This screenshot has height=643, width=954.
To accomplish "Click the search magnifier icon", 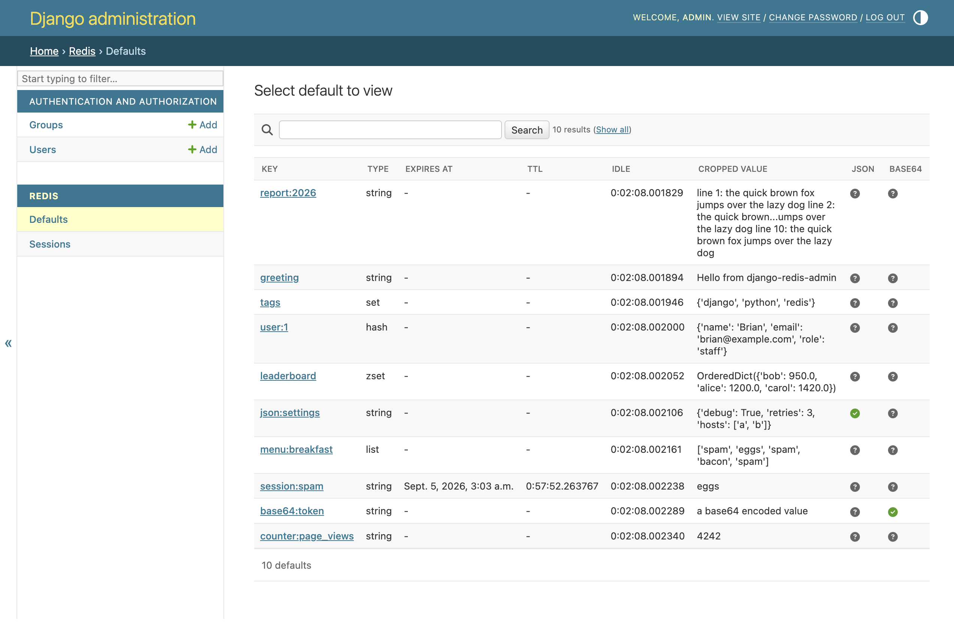I will (x=267, y=129).
